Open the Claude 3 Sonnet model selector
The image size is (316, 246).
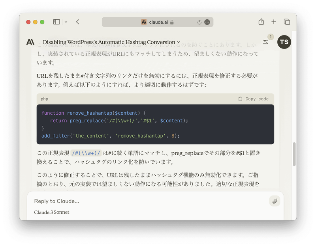pos(51,212)
